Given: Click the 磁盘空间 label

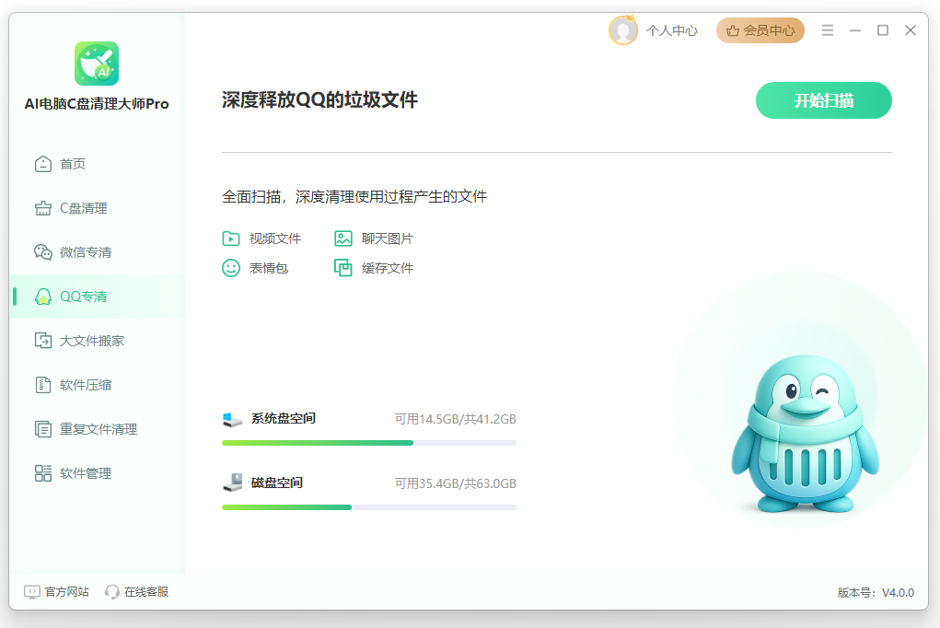Looking at the screenshot, I should pyautogui.click(x=276, y=483).
